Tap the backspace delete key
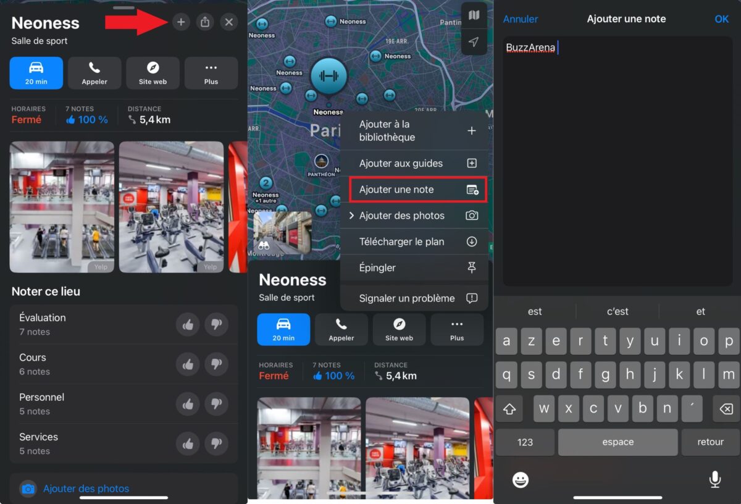 coord(726,409)
